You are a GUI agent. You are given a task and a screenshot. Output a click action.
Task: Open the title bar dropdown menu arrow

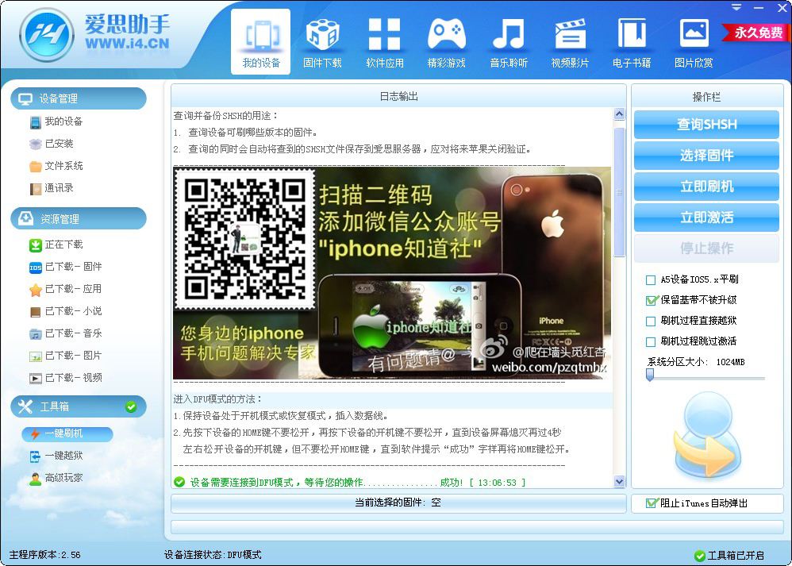[737, 8]
